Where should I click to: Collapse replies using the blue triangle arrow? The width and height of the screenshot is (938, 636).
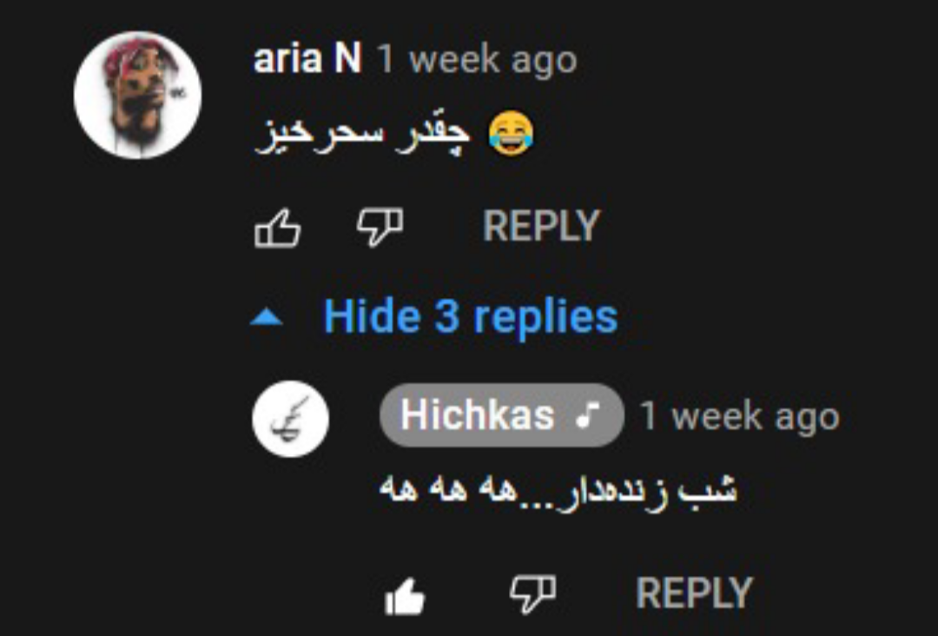click(267, 317)
